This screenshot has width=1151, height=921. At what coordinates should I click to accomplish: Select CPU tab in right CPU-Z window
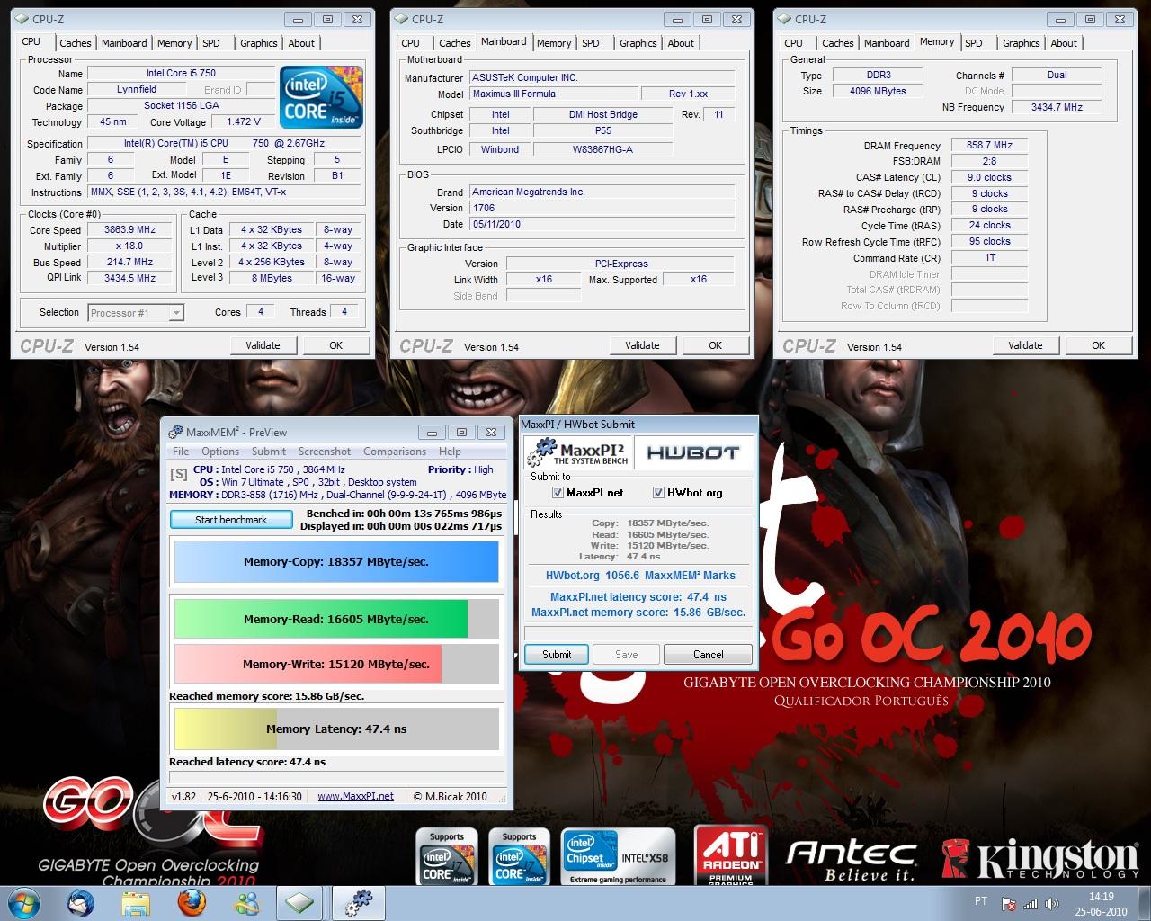pyautogui.click(x=793, y=42)
